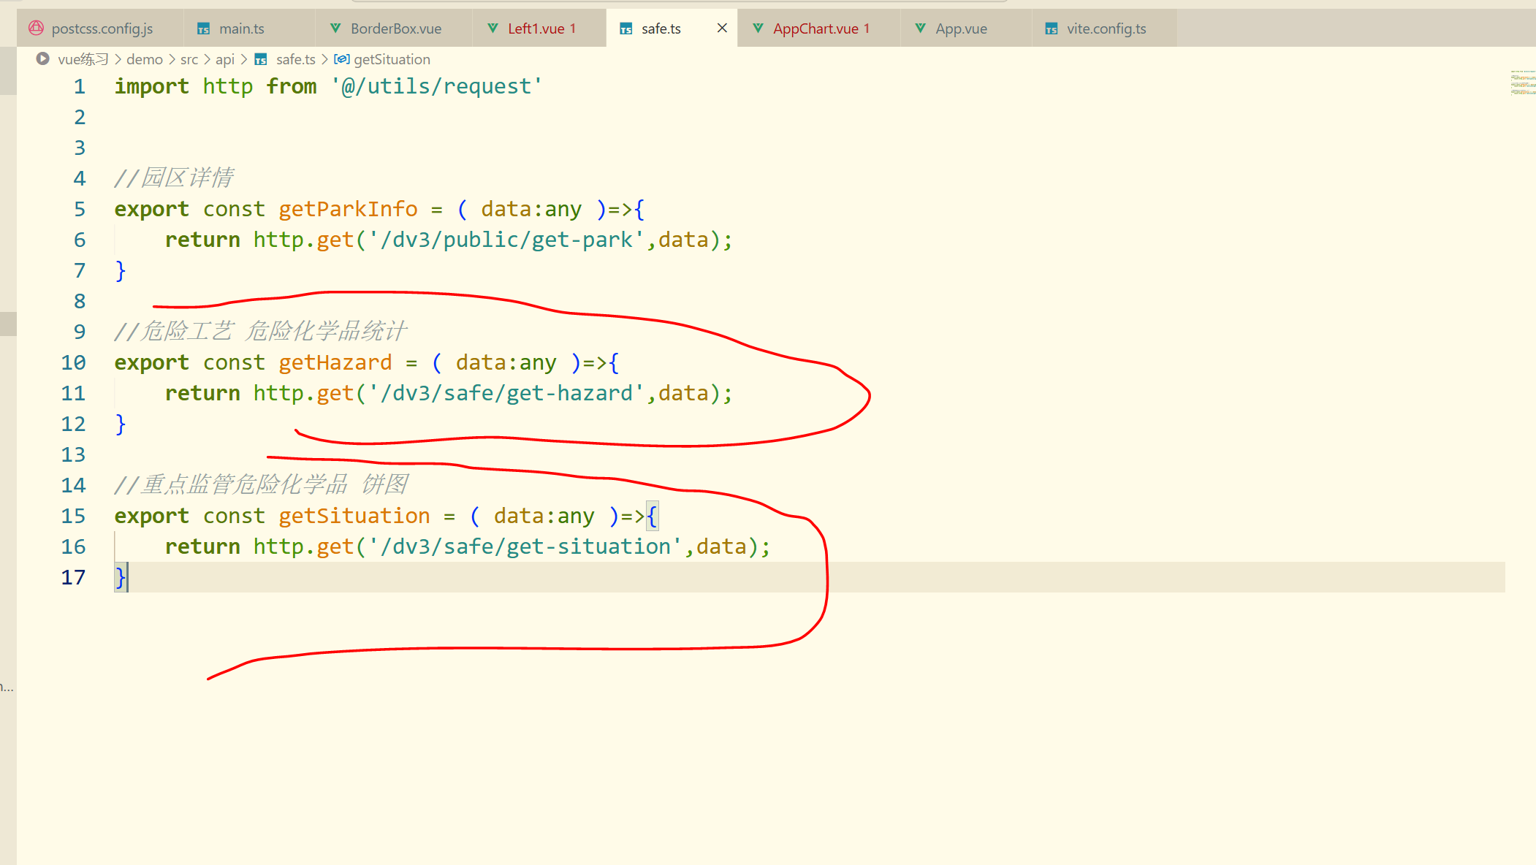
Task: Expand the src breadcrumb segment
Action: point(189,59)
